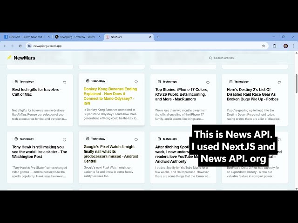The image size is (298, 223).
Task: Click the NewMars logo icon
Action: [x=9, y=58]
